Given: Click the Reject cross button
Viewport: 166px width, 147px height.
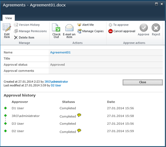Looking at the screenshot, I should 156,28.
